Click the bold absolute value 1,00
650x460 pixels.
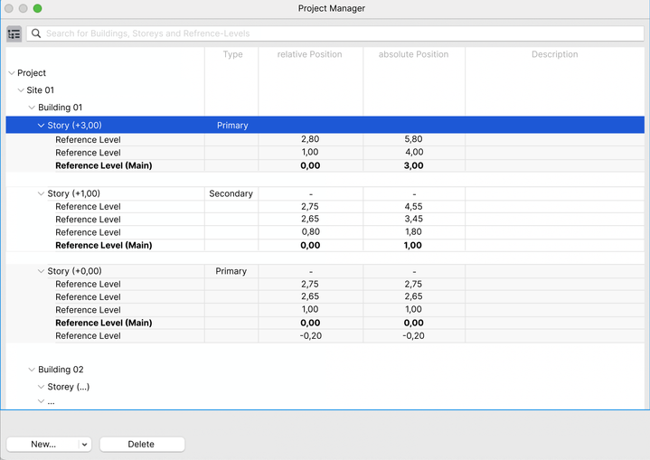[x=412, y=245]
